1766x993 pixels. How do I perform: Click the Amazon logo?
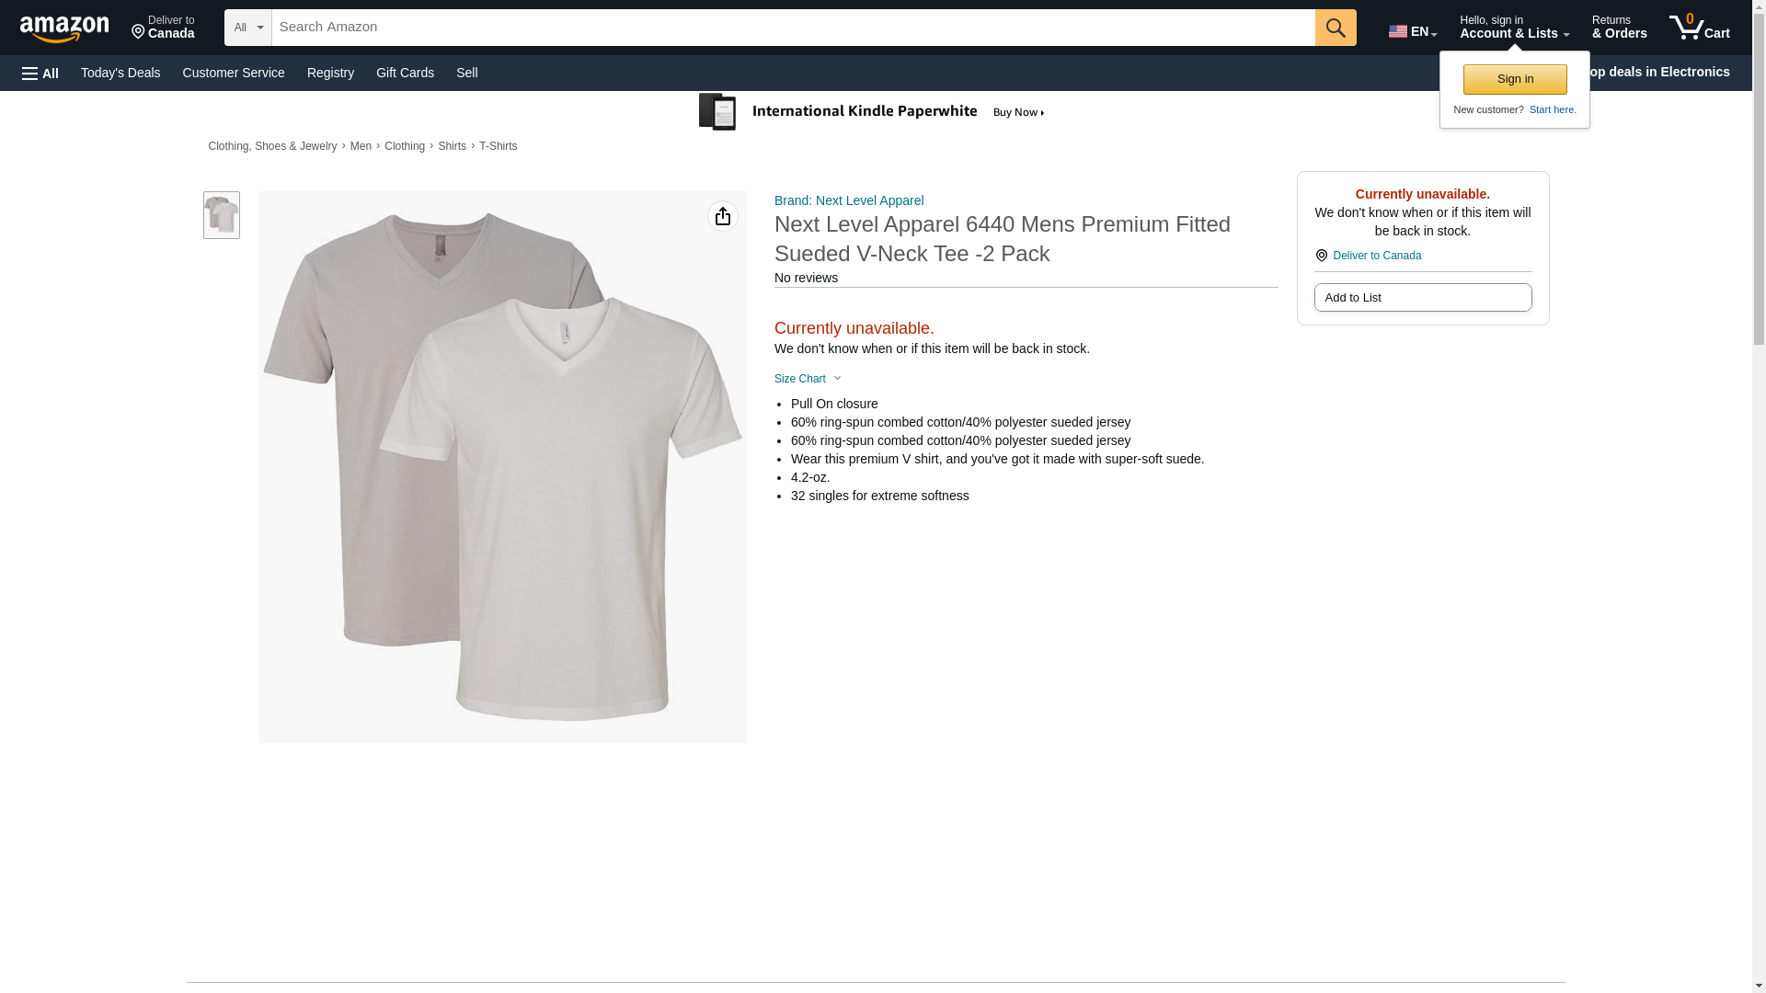[64, 29]
